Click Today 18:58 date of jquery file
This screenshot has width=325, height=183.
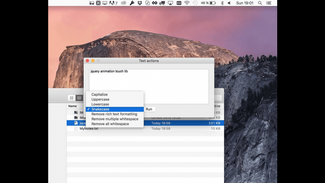[161, 123]
